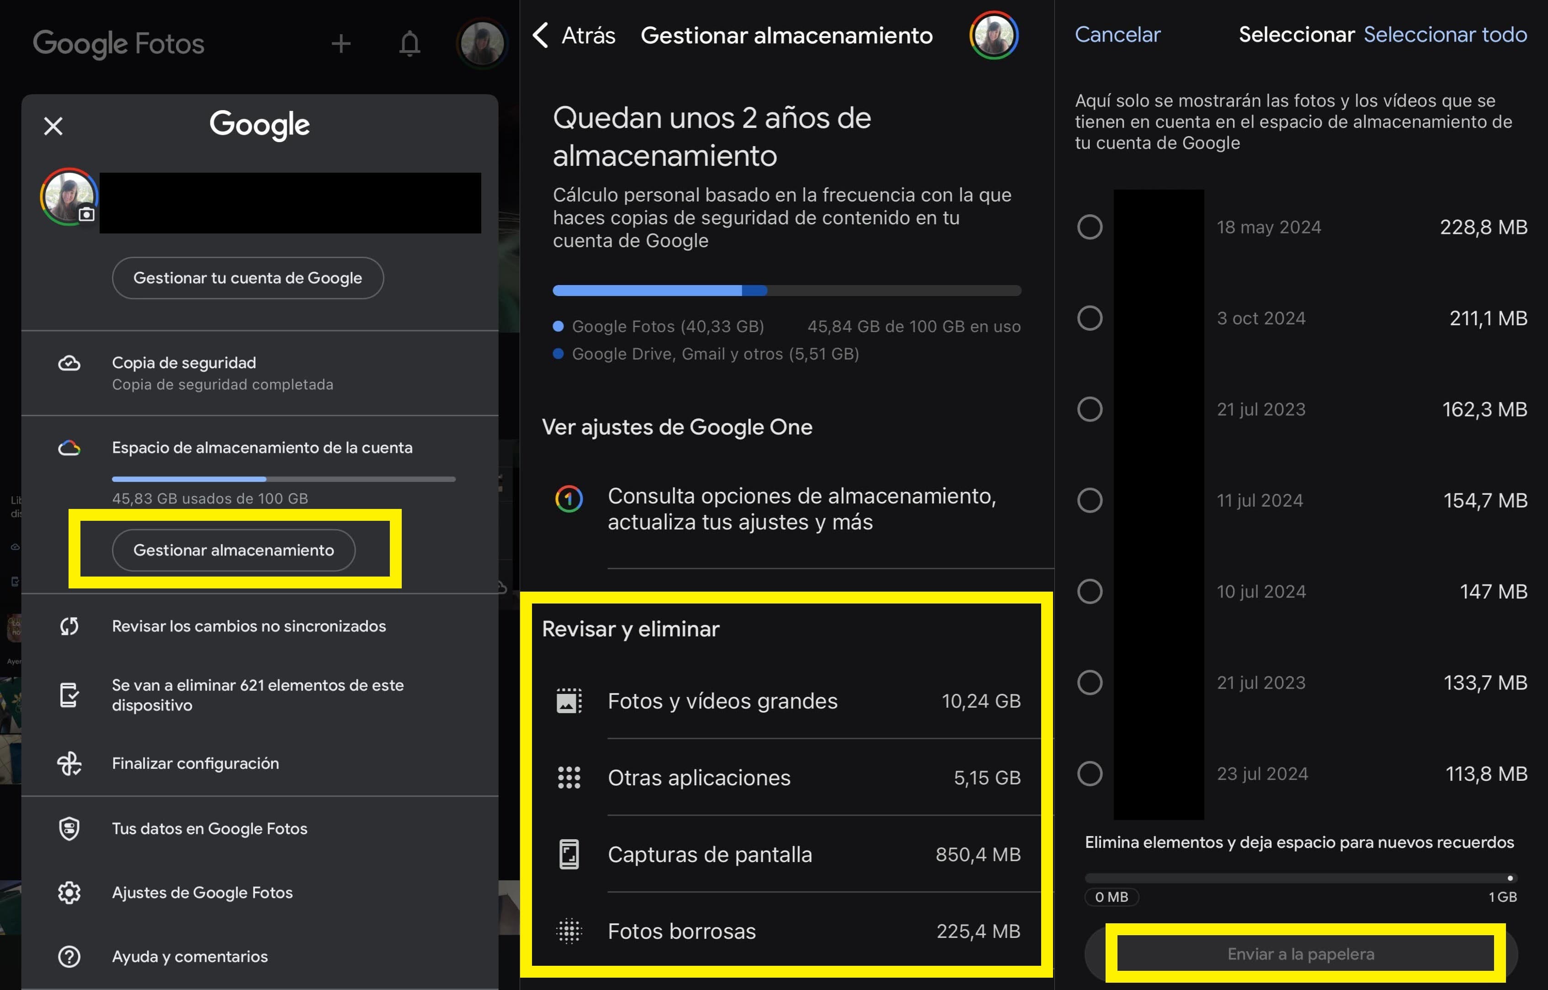
Task: Open Finalizar configuración entry
Action: (260, 764)
